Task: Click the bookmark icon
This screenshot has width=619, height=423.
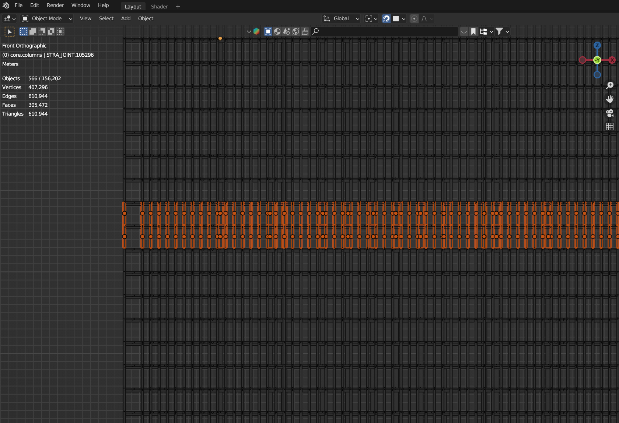Action: 473,32
